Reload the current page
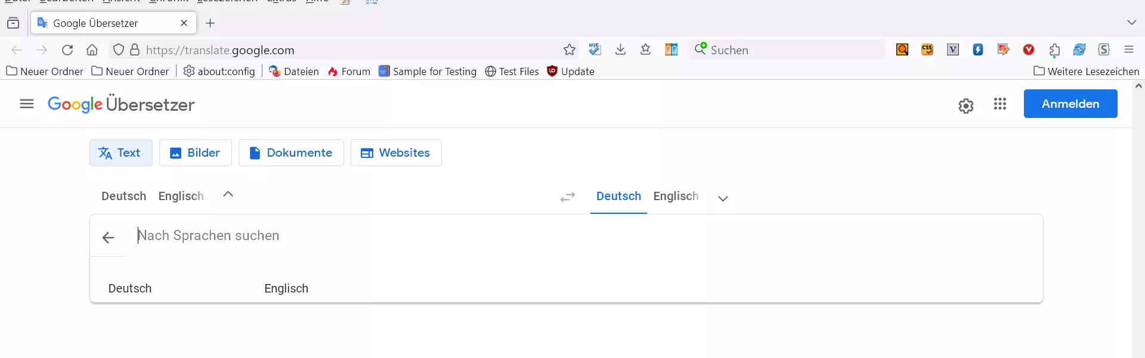1145x358 pixels. coord(67,50)
